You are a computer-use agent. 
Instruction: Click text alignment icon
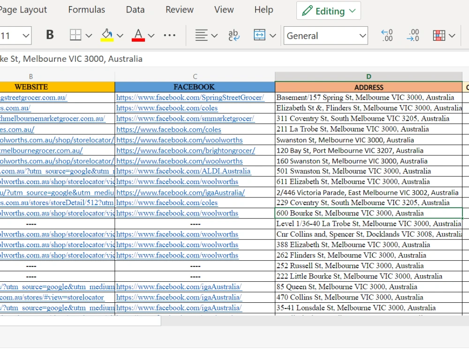tap(201, 35)
